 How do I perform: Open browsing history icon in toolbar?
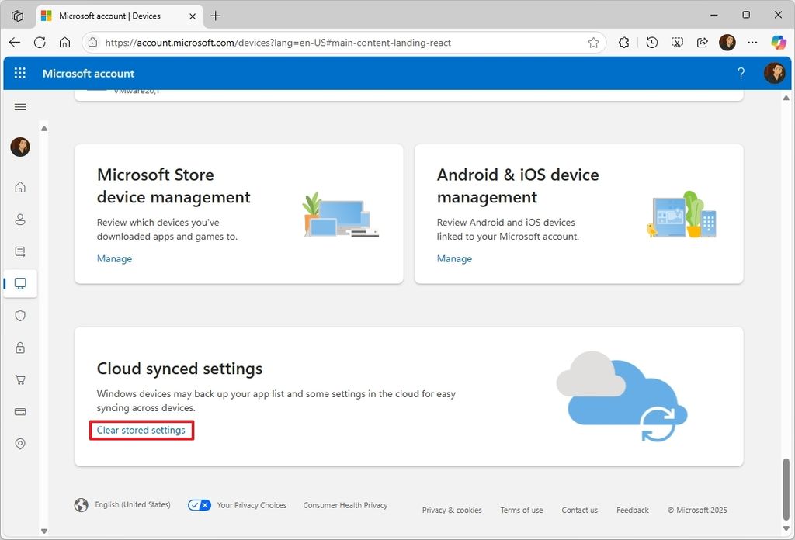(652, 43)
